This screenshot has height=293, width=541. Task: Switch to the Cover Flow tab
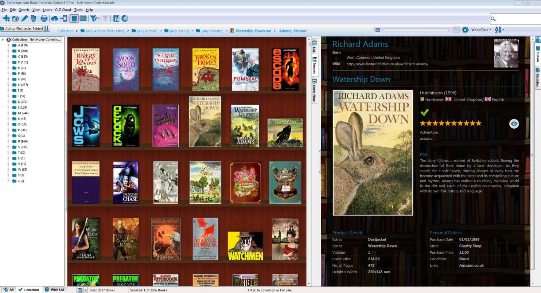pos(315,90)
